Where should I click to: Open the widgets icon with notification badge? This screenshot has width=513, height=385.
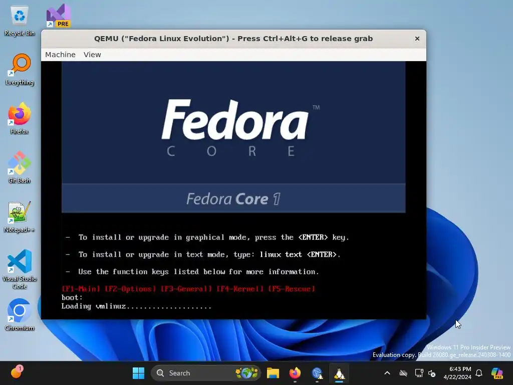tap(16, 372)
